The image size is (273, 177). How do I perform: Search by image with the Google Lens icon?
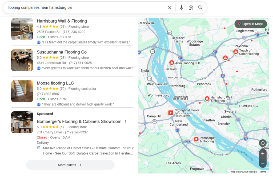191,8
